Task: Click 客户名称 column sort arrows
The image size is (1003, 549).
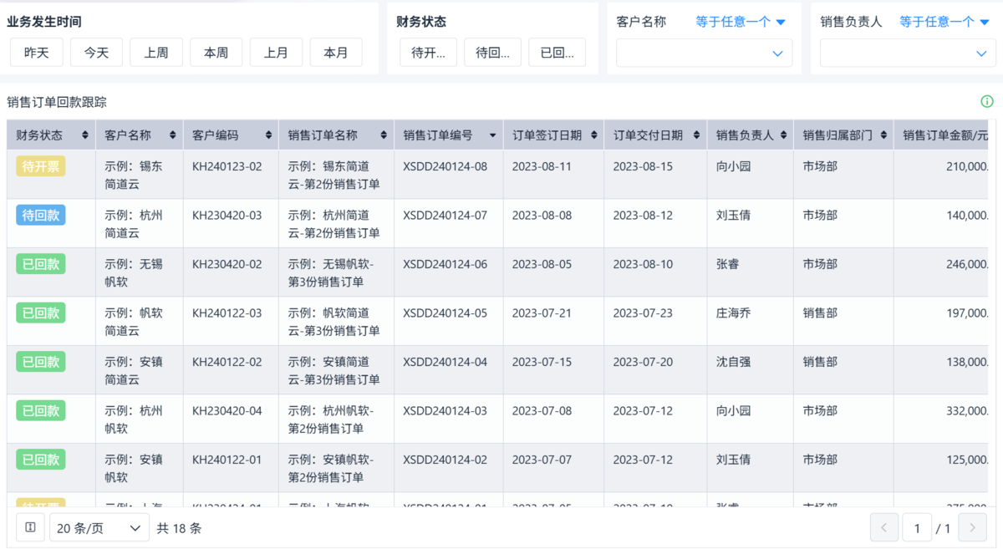Action: pyautogui.click(x=173, y=135)
